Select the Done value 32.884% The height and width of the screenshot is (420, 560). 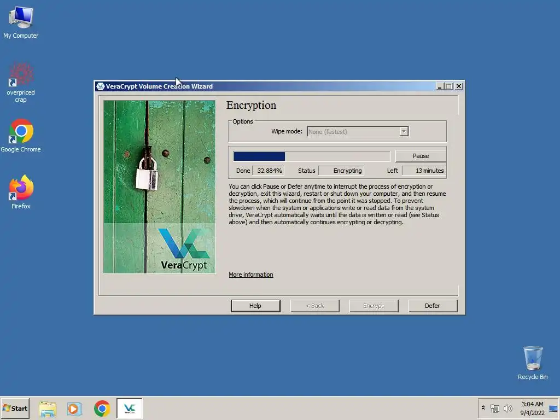(x=269, y=171)
